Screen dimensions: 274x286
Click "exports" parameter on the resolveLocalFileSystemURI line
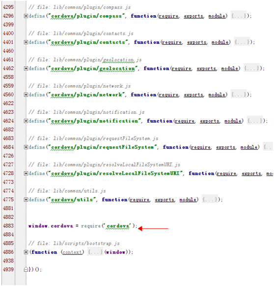(251, 174)
